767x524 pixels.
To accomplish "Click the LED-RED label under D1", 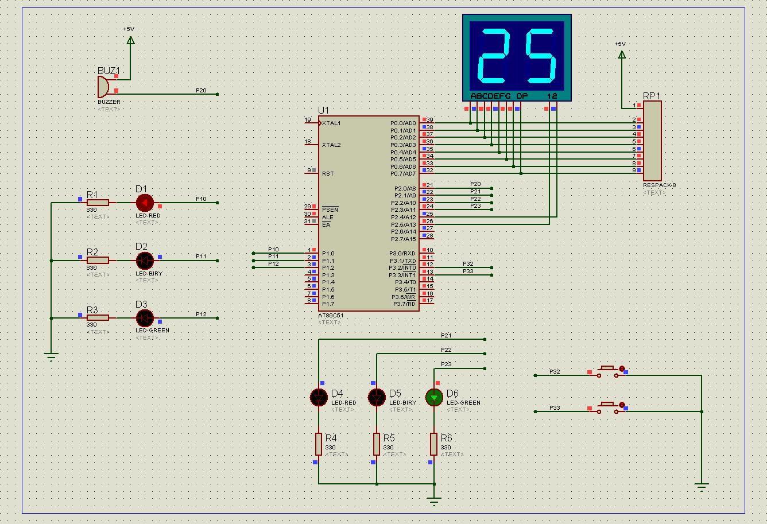I will [x=148, y=216].
